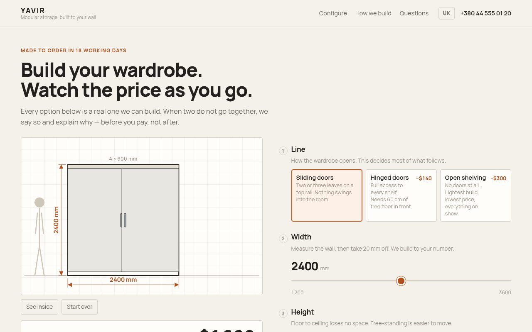
Task: Switch language with the UK button
Action: (x=446, y=13)
